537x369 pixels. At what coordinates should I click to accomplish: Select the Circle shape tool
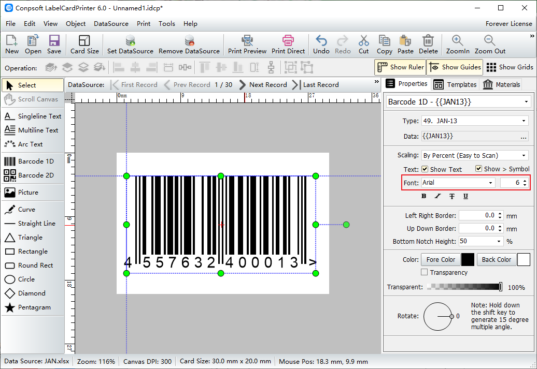click(x=33, y=279)
